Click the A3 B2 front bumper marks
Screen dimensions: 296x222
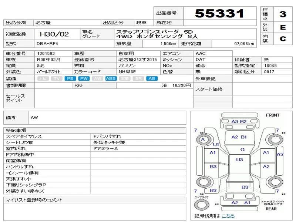[x=239, y=121]
